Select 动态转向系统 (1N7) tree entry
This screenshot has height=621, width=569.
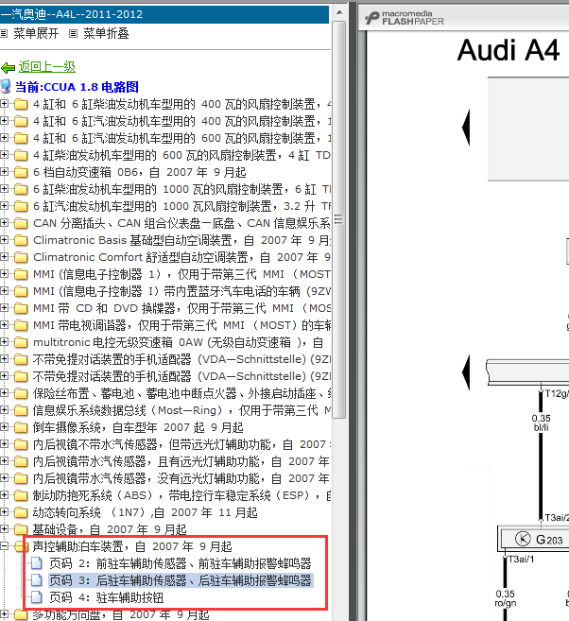pos(145,512)
